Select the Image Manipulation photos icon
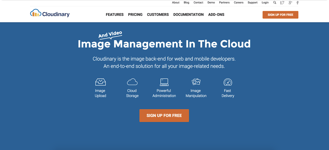 (196, 82)
